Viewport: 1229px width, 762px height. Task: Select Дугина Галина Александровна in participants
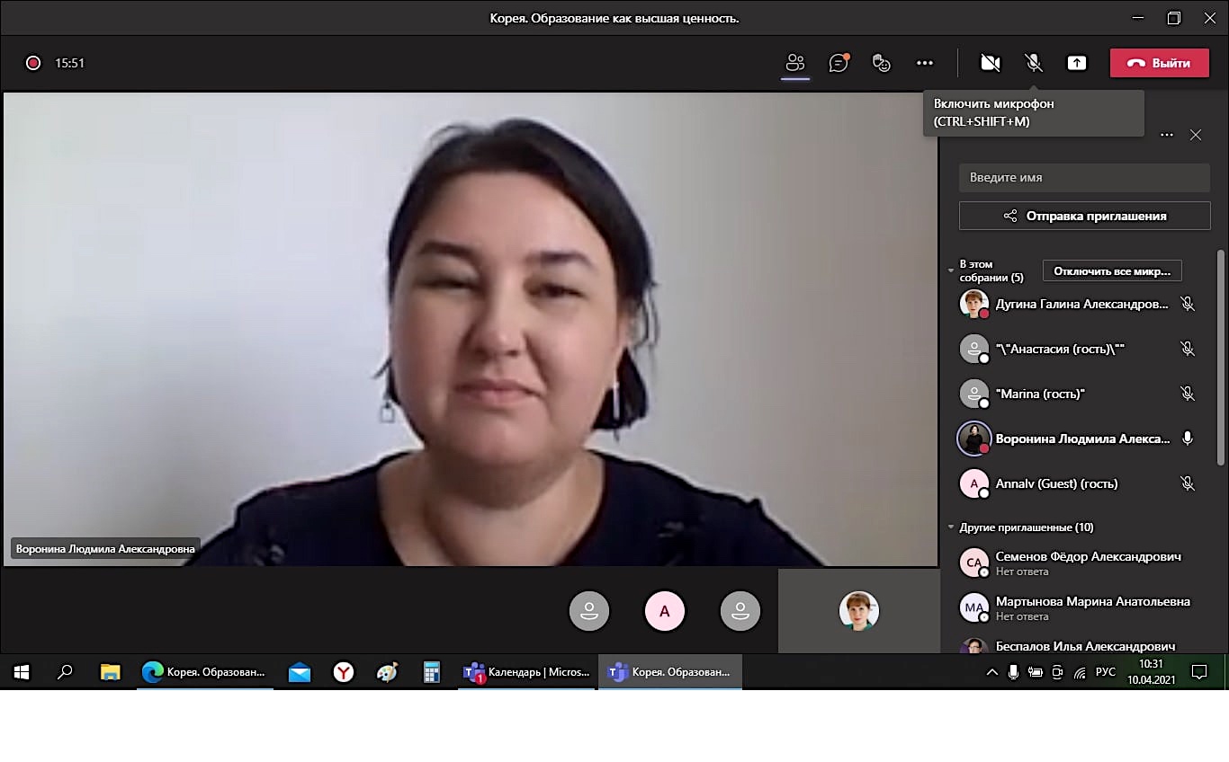tap(1081, 304)
